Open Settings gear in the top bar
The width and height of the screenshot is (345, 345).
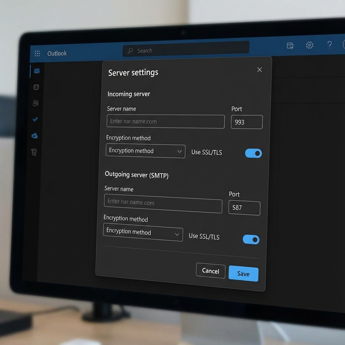click(x=309, y=45)
